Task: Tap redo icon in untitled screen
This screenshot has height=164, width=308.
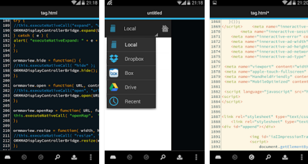Action: click(146, 157)
